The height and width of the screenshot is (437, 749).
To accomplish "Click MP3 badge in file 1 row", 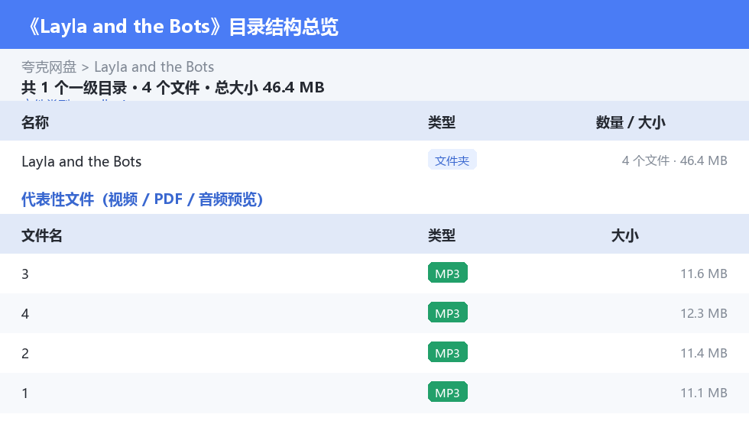I will click(448, 392).
